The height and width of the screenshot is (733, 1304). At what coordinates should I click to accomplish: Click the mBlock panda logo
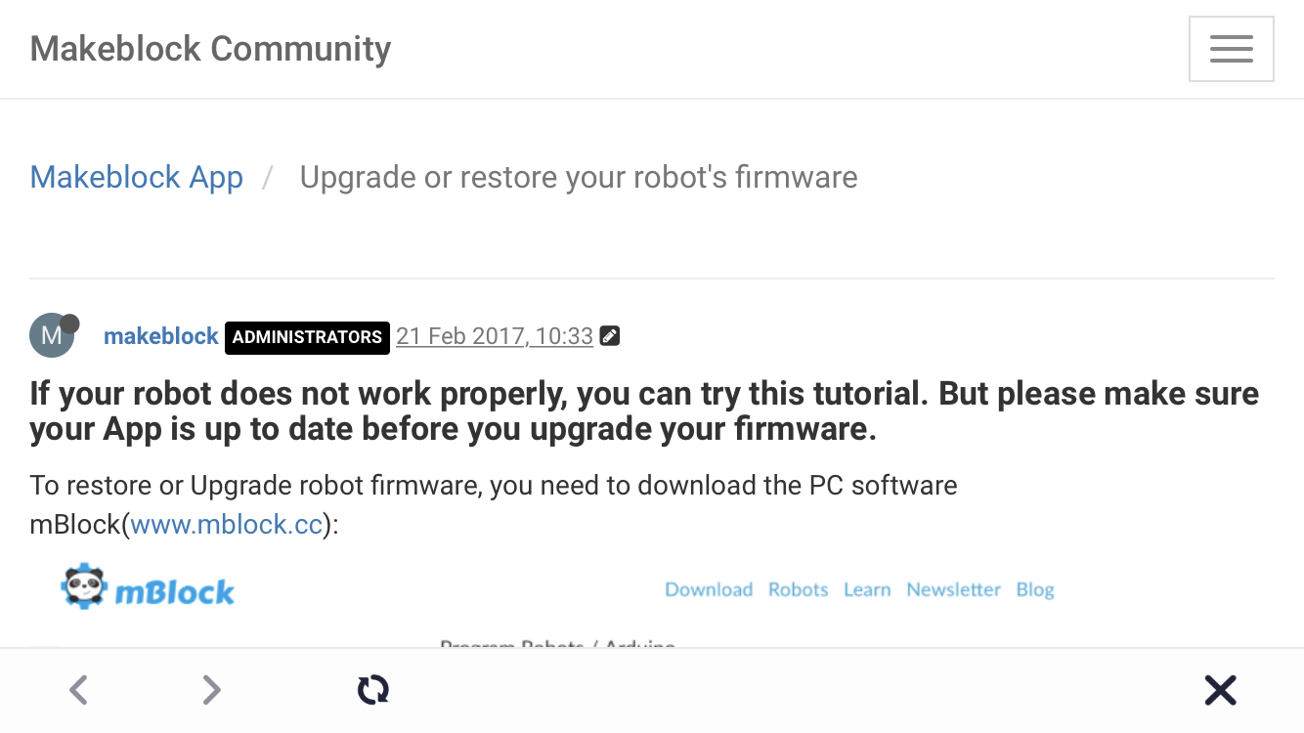click(x=149, y=589)
